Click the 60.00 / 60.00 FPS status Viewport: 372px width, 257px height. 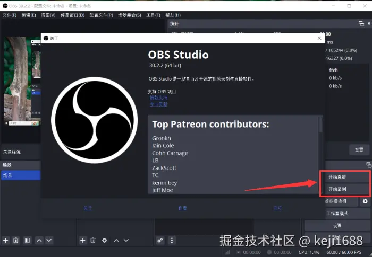coord(344,252)
